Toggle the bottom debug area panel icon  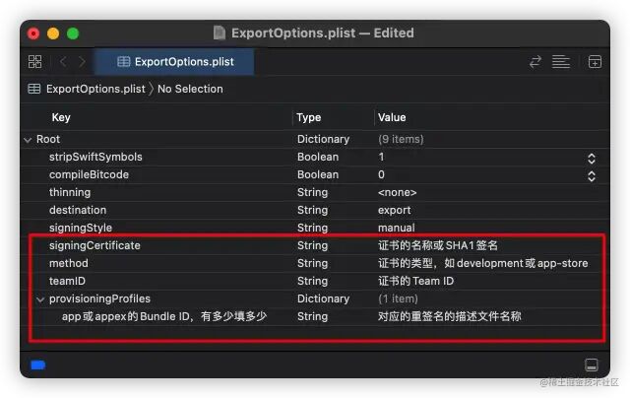pyautogui.click(x=591, y=365)
